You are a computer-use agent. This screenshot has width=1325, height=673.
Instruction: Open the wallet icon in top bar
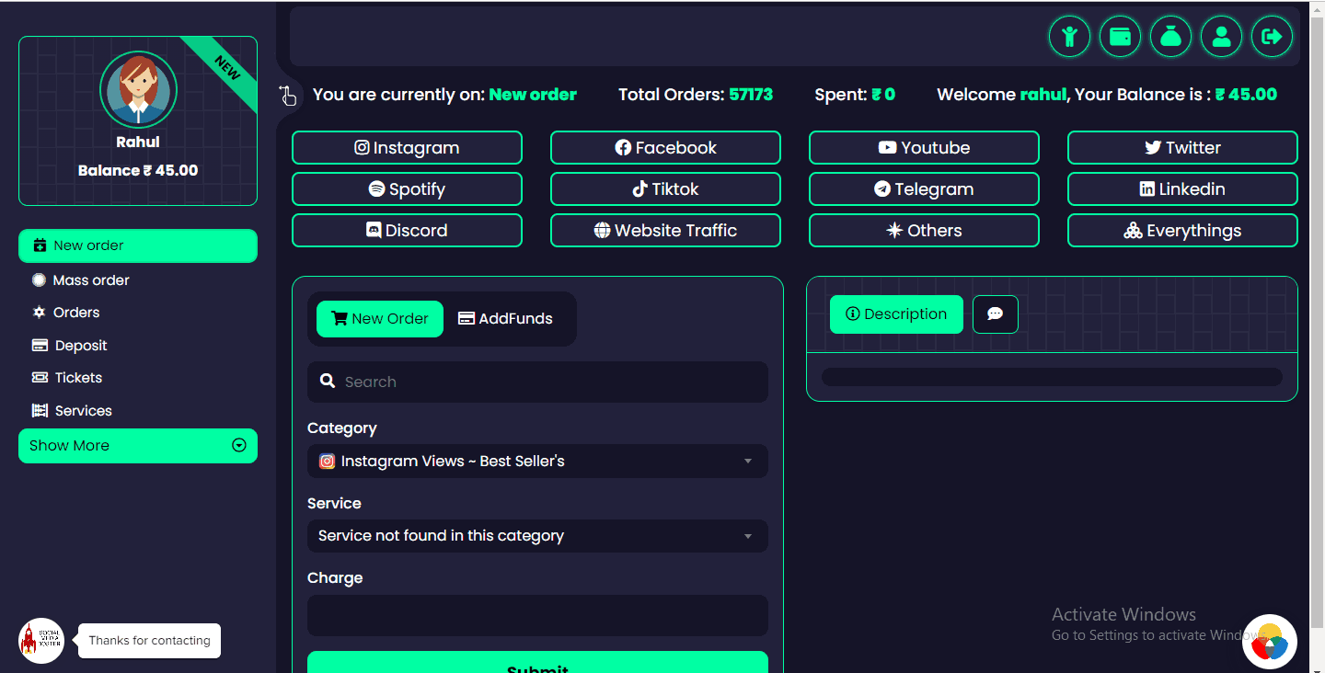pos(1120,37)
